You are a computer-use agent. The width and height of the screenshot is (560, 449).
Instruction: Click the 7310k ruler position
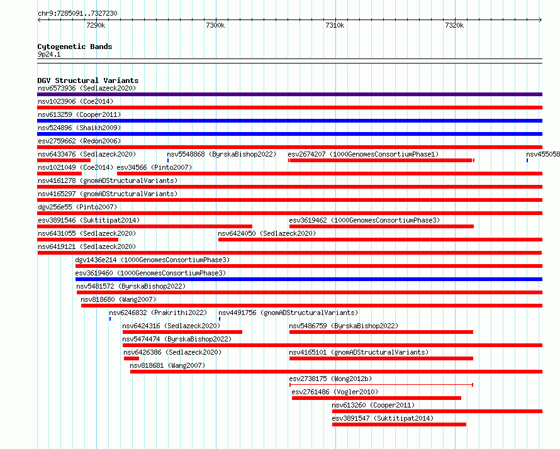pyautogui.click(x=335, y=25)
